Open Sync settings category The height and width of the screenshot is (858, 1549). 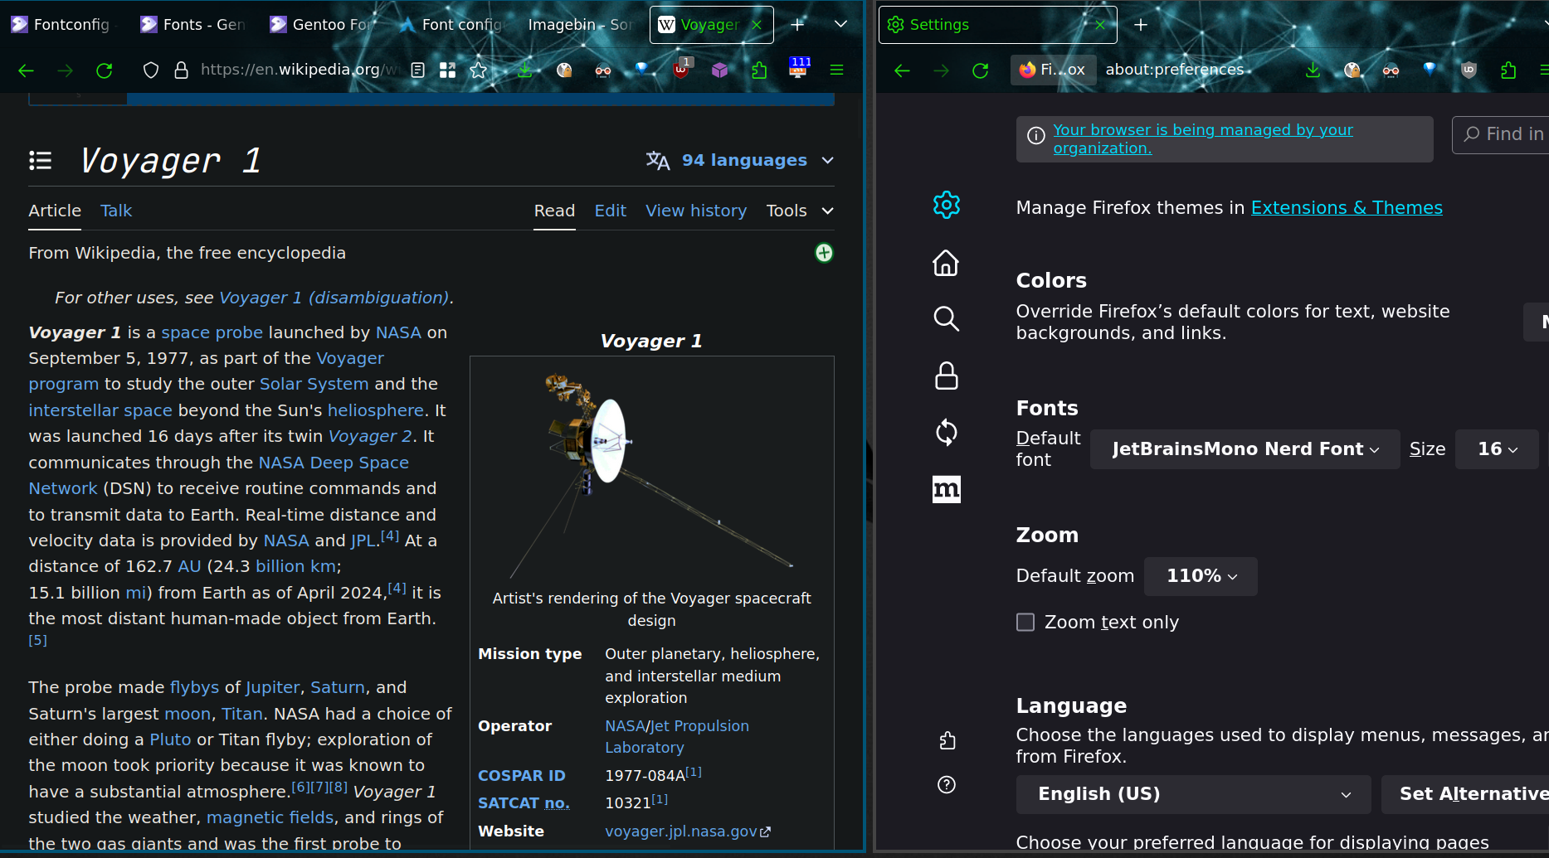click(946, 433)
